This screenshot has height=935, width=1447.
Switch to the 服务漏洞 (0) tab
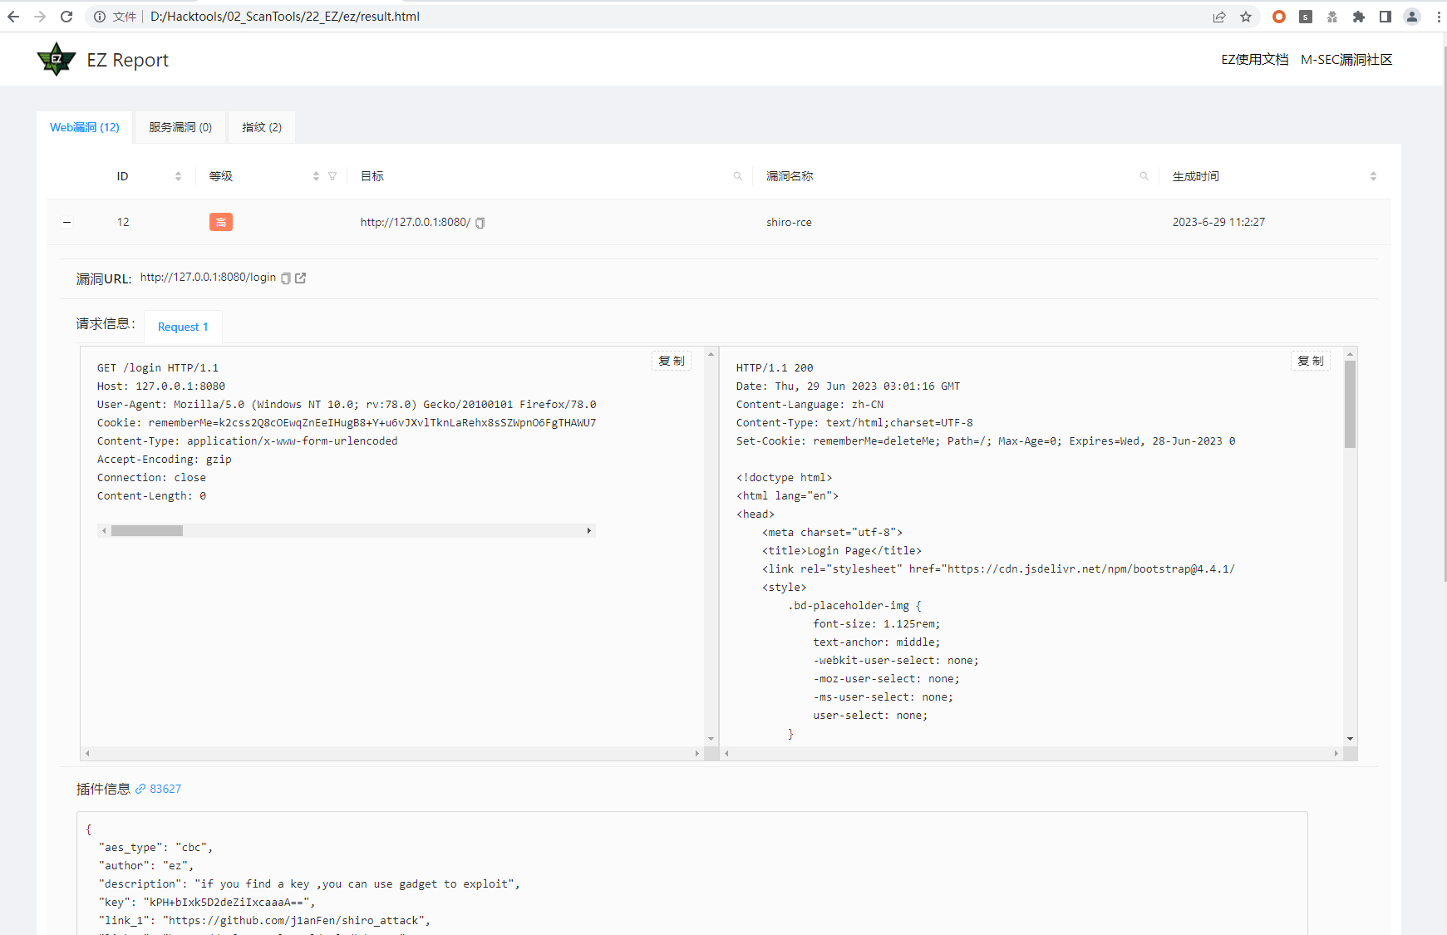[180, 127]
